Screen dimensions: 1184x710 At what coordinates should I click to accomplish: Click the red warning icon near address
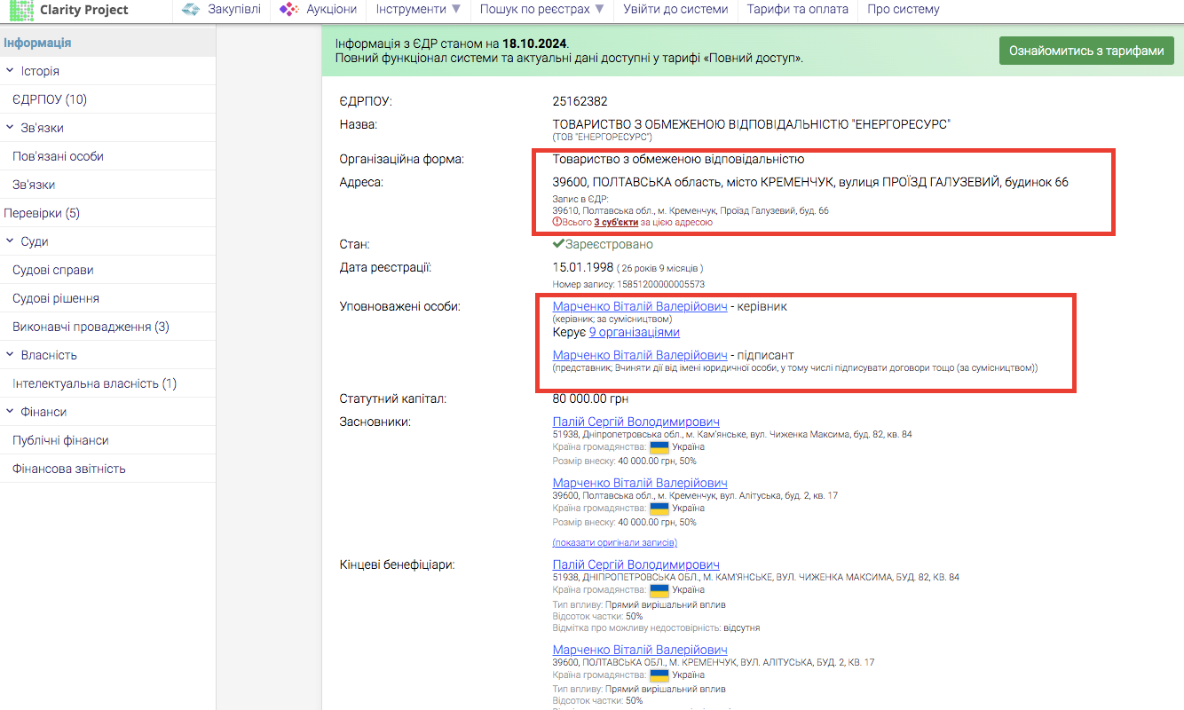556,223
